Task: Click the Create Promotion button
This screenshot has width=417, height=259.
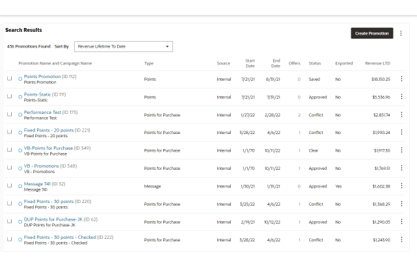Action: coord(372,33)
